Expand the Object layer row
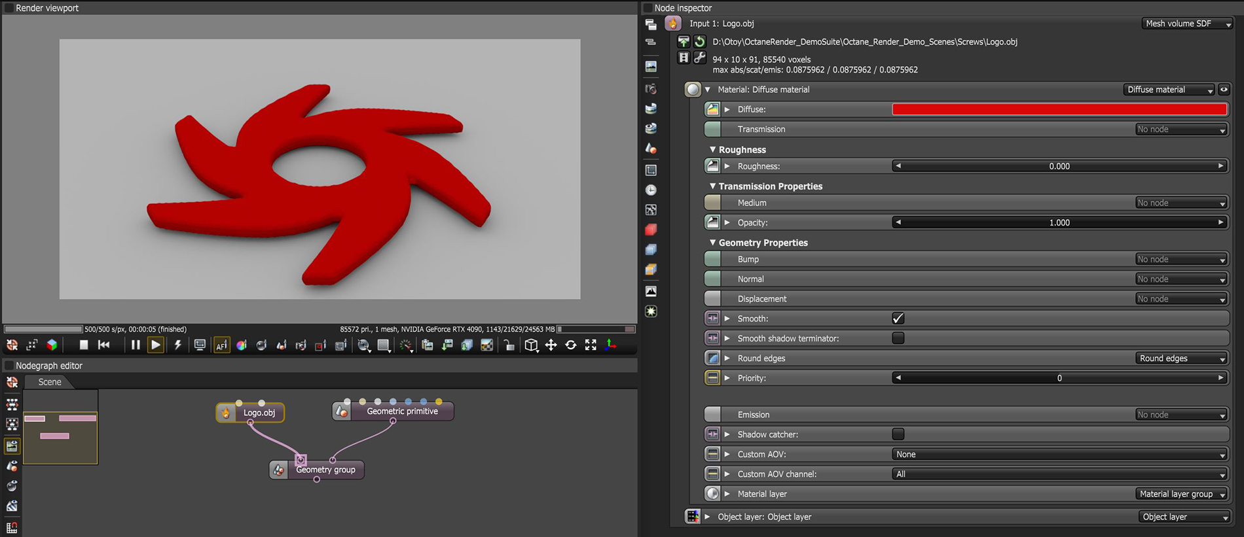This screenshot has width=1244, height=537. (707, 517)
